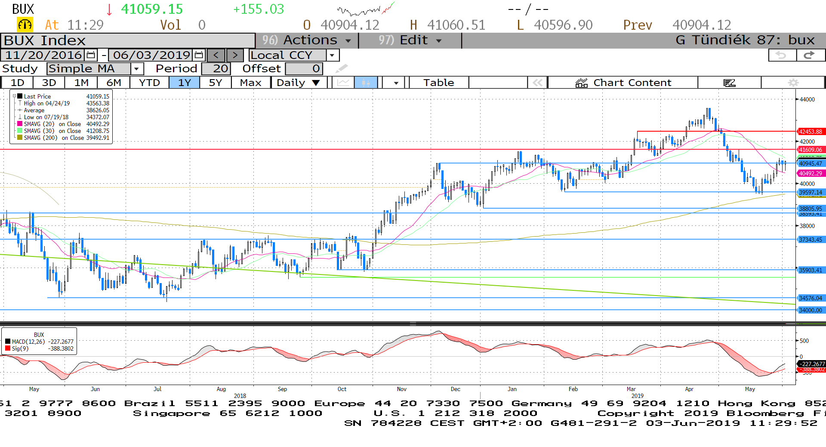Click the G Tündiék 87: bux title
Viewport: 826px width, 447px height.
pos(745,40)
